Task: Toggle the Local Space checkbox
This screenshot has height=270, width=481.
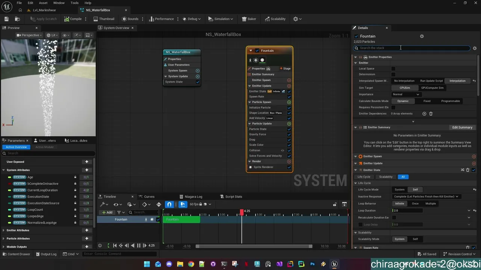Action: click(393, 69)
